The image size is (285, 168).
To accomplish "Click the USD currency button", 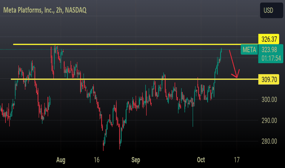I will [x=271, y=10].
